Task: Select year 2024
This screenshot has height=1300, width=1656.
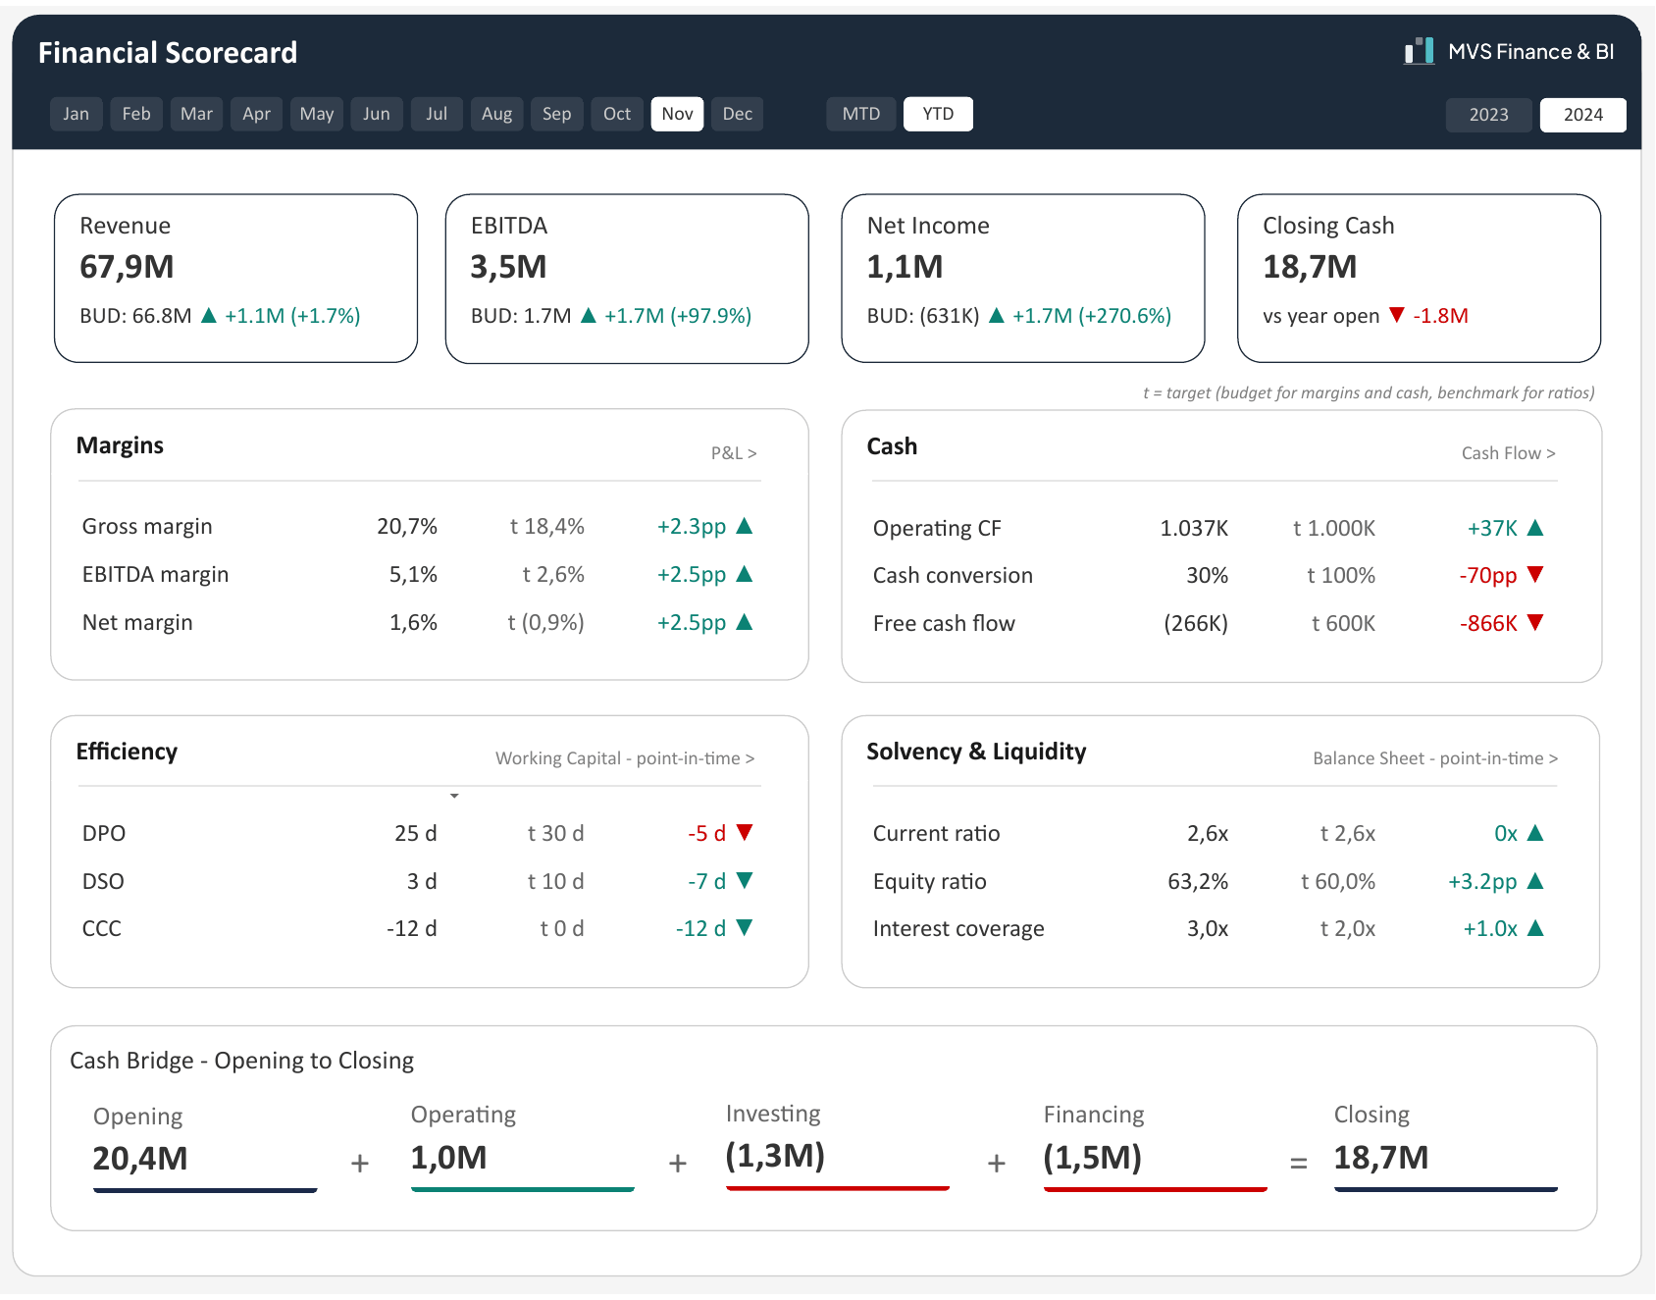Action: tap(1583, 115)
